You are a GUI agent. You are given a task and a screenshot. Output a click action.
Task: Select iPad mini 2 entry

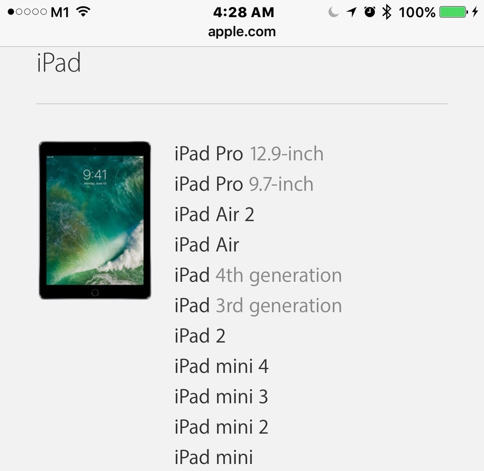pos(221,427)
